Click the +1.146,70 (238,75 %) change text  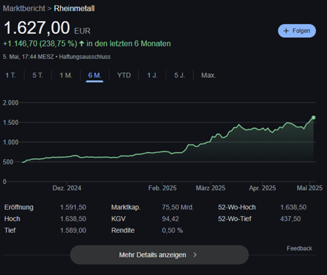(x=40, y=44)
